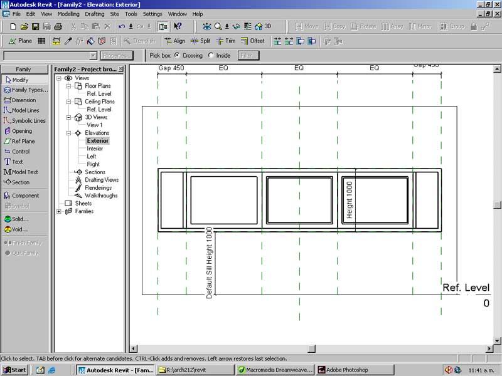Select the Ref Plane tool
Image resolution: width=502 pixels, height=376 pixels.
(x=23, y=141)
